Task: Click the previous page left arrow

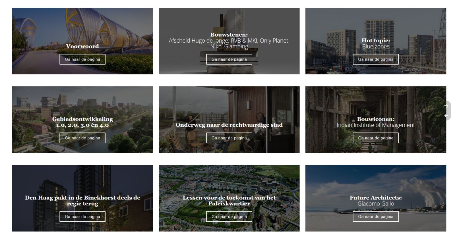Action: point(446,115)
